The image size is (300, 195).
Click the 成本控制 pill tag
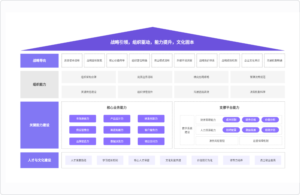(231, 120)
